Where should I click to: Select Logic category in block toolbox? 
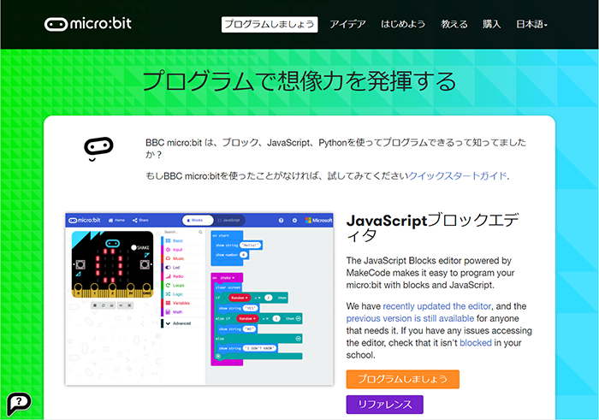[183, 294]
